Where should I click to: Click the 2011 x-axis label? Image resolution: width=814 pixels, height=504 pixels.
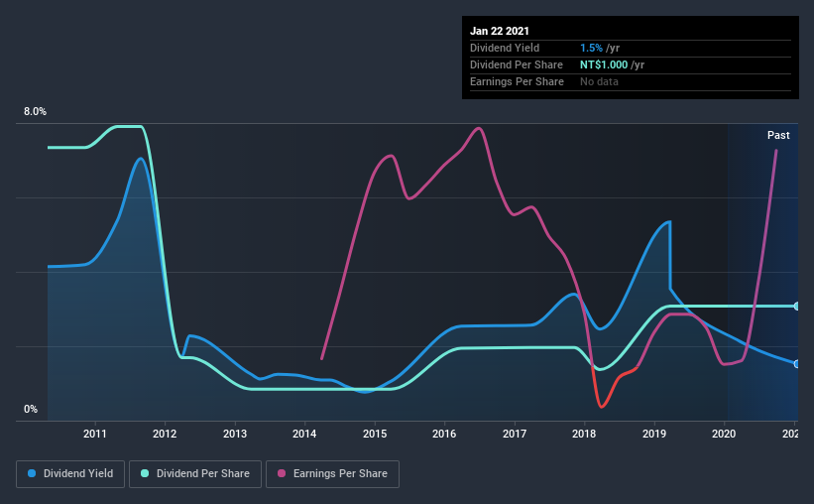point(94,434)
